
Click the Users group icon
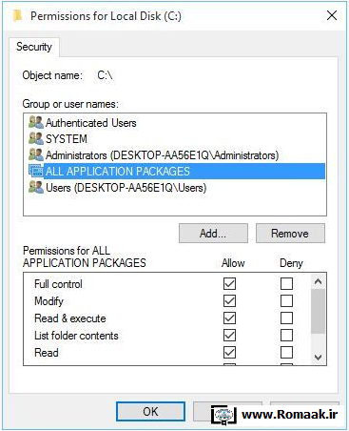coord(35,187)
